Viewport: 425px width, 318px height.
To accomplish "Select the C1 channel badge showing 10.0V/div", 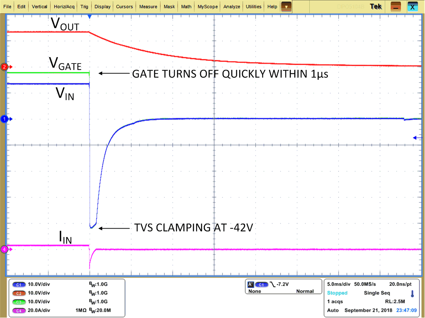I will [19, 284].
